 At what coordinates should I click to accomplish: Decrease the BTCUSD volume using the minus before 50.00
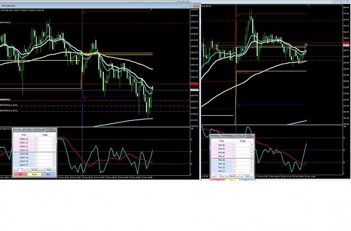[29, 170]
